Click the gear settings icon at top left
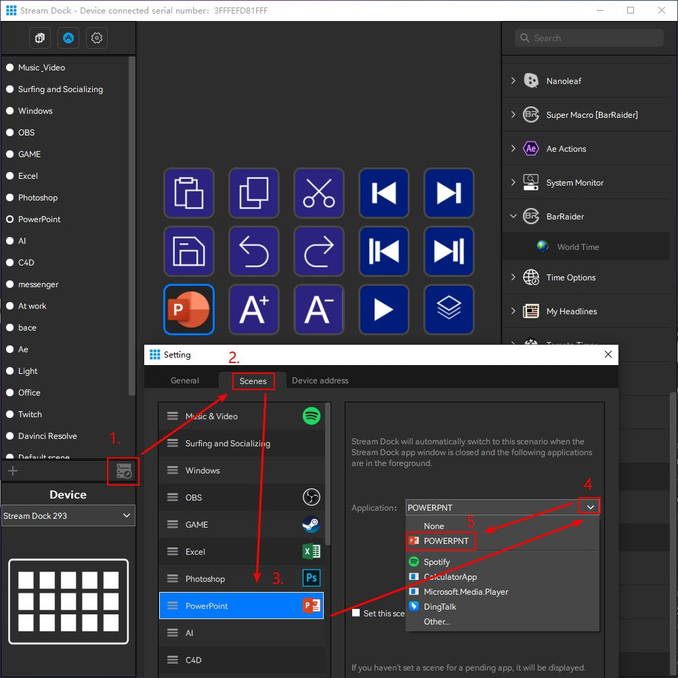678x678 pixels. pos(97,39)
